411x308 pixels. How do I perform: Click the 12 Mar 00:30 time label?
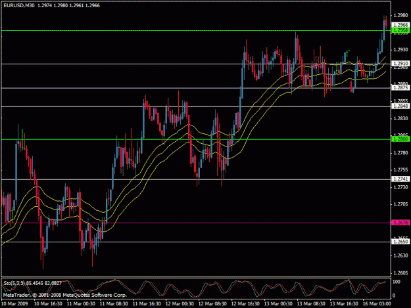pyautogui.click(x=180, y=304)
